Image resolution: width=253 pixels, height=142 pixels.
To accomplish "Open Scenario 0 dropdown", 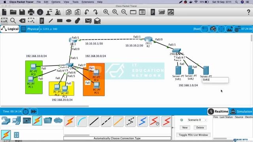I will point(197,120).
